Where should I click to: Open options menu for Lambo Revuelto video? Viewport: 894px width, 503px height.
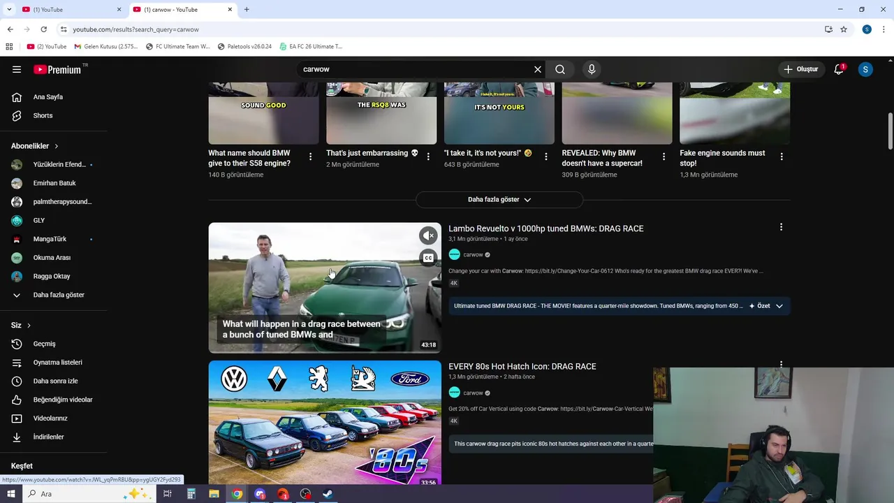[x=781, y=227]
